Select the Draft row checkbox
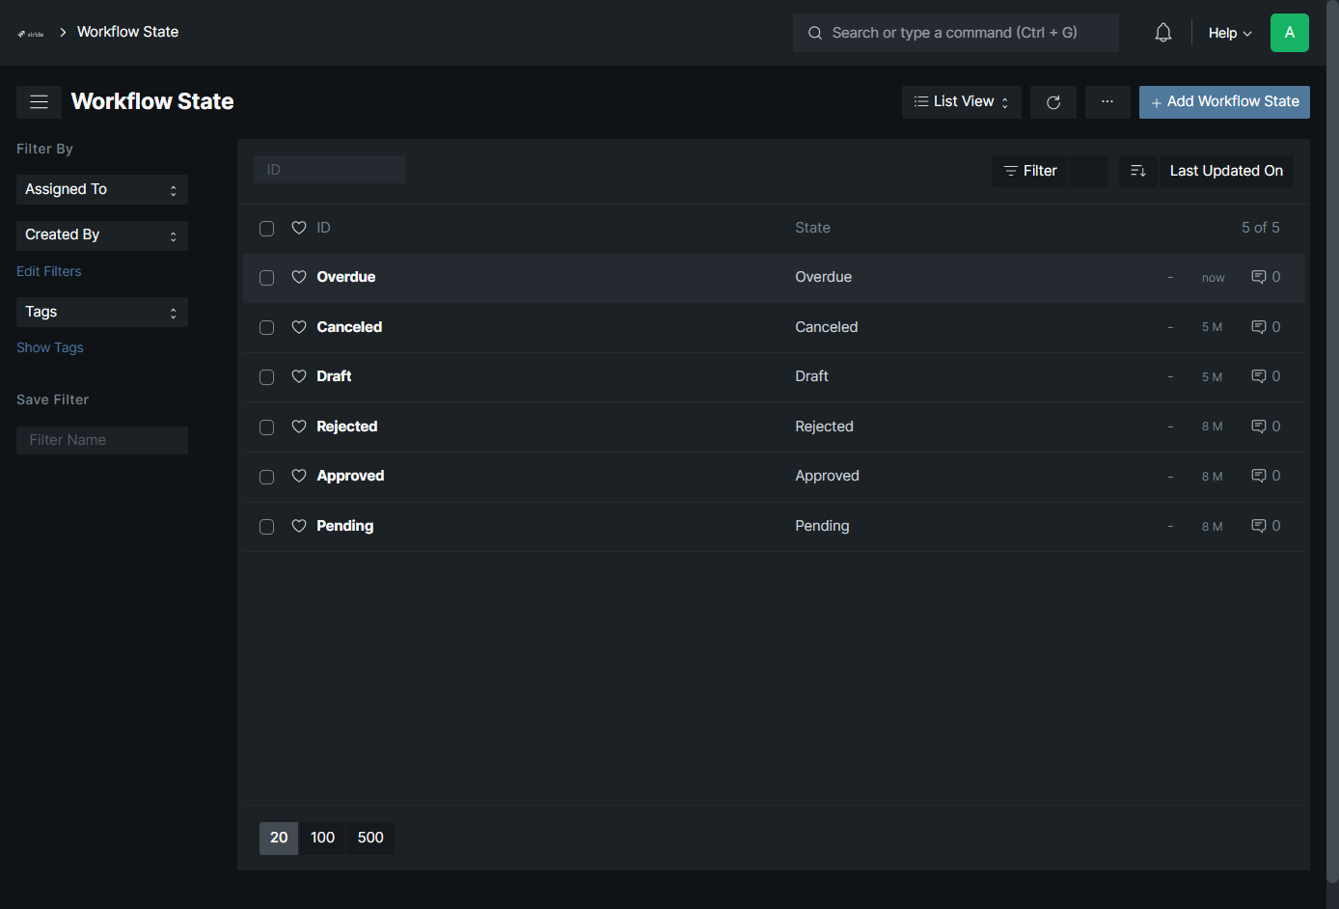Screen dimensions: 1339x909 [267, 377]
